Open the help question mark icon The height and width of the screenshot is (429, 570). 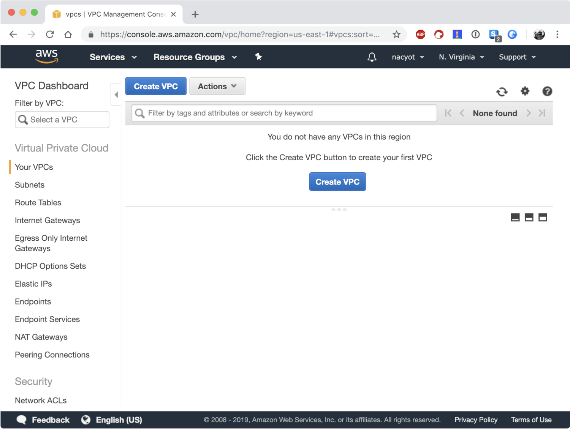547,91
